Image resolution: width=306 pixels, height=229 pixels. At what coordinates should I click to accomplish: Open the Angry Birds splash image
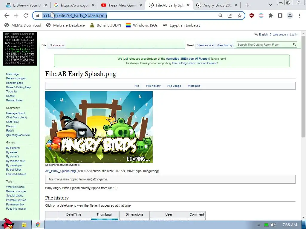(99, 127)
